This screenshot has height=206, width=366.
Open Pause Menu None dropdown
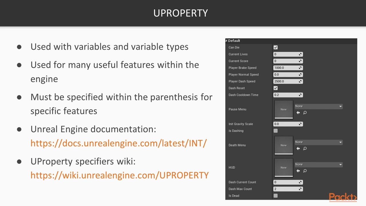tap(319, 106)
